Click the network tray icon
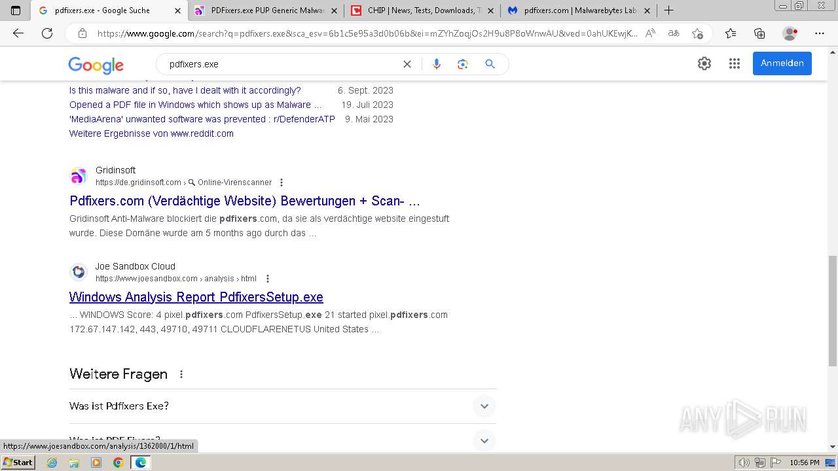Image resolution: width=838 pixels, height=471 pixels. coord(760,462)
